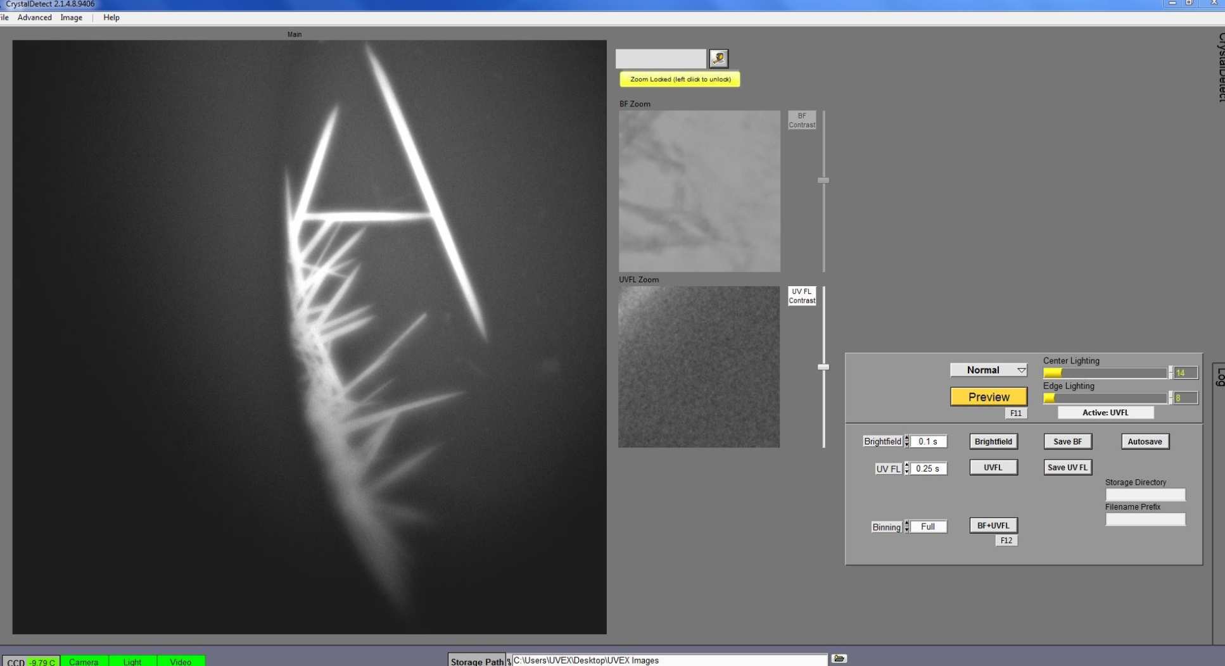The width and height of the screenshot is (1225, 666).
Task: Toggle the yellow Preview button
Action: tap(988, 397)
